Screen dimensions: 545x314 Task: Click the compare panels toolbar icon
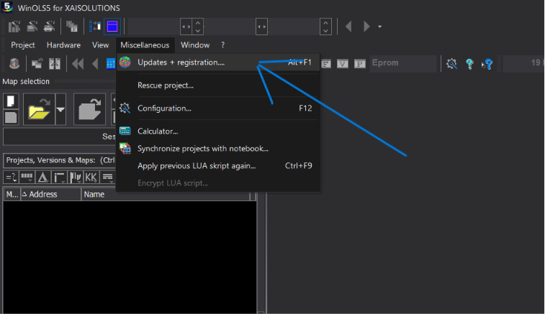55,64
